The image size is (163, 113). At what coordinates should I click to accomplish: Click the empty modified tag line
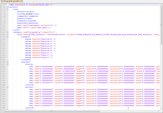27,23
